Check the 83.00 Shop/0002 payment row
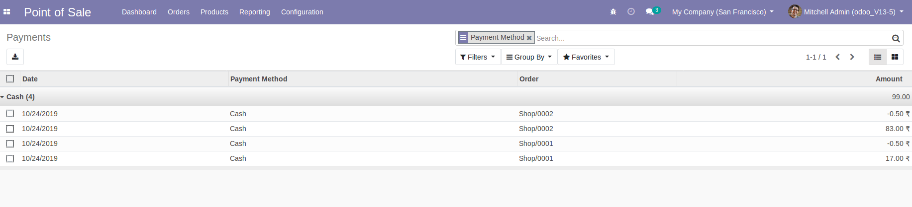Image resolution: width=912 pixels, height=207 pixels. (x=10, y=129)
